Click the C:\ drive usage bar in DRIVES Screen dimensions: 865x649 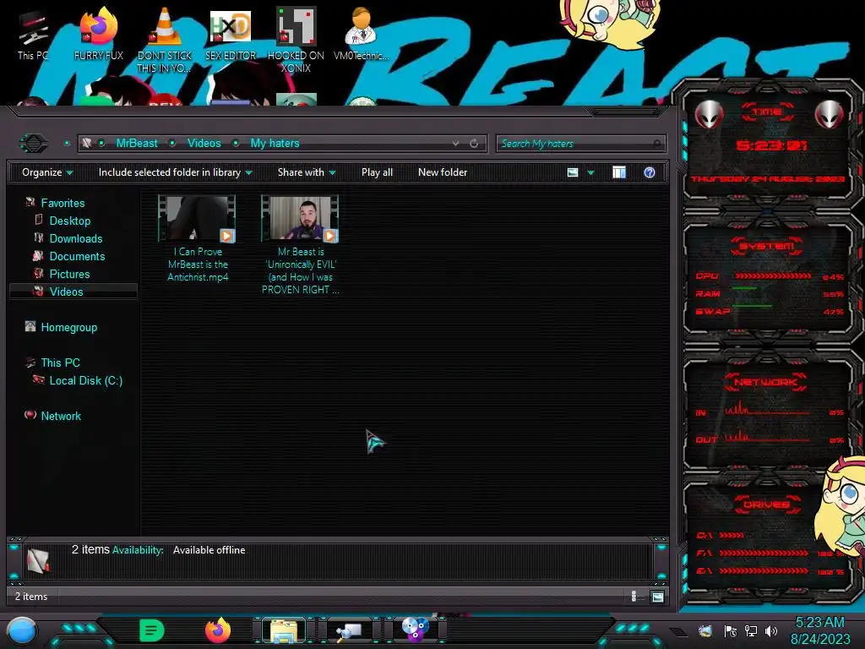[731, 535]
